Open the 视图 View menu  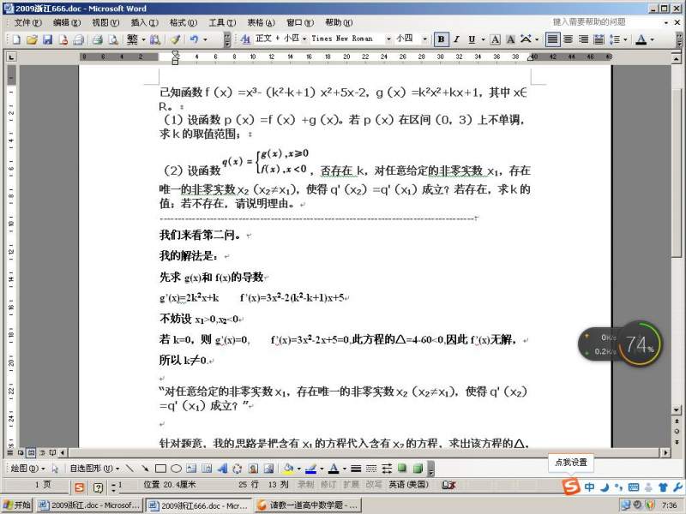[x=105, y=22]
